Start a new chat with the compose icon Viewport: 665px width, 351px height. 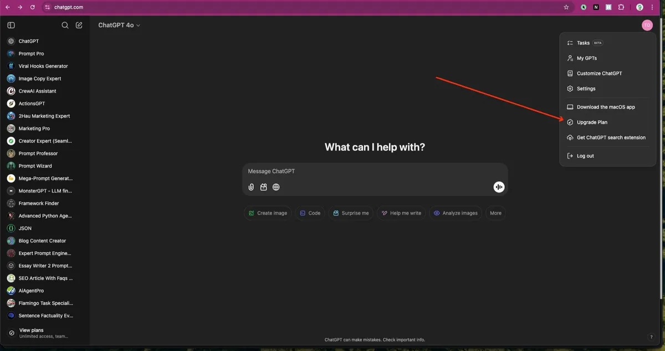(x=79, y=25)
